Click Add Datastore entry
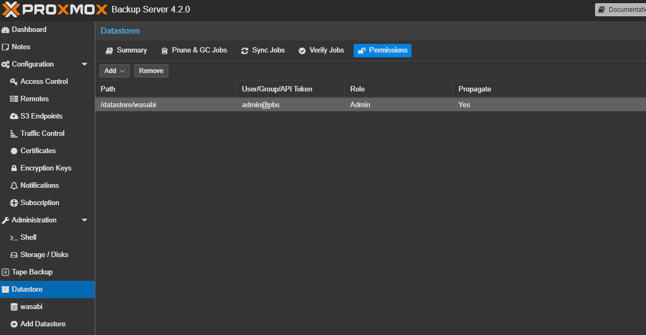Viewport: 646px width, 335px height. click(x=47, y=324)
